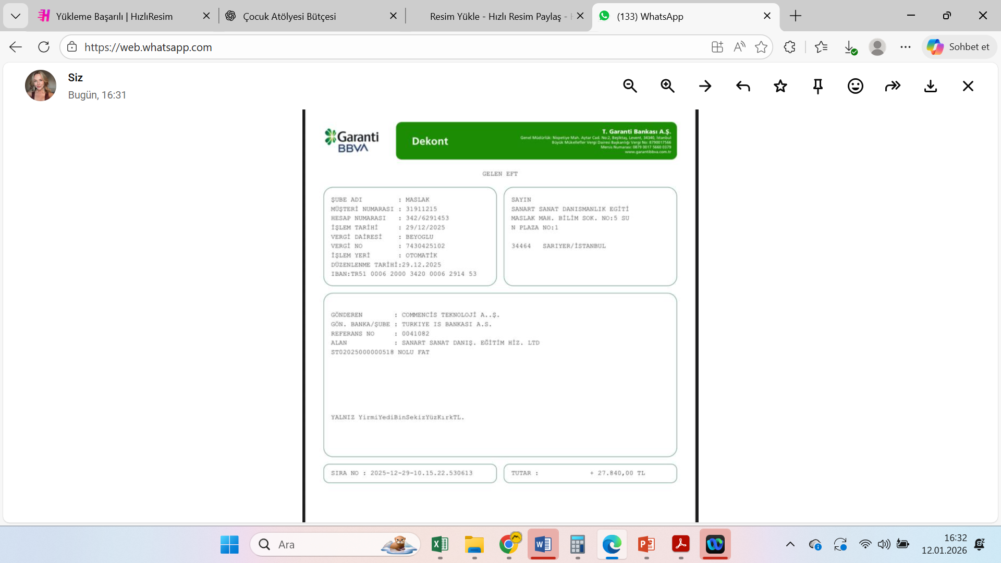Open the Windows Start menu
The height and width of the screenshot is (563, 1001).
coord(229,545)
